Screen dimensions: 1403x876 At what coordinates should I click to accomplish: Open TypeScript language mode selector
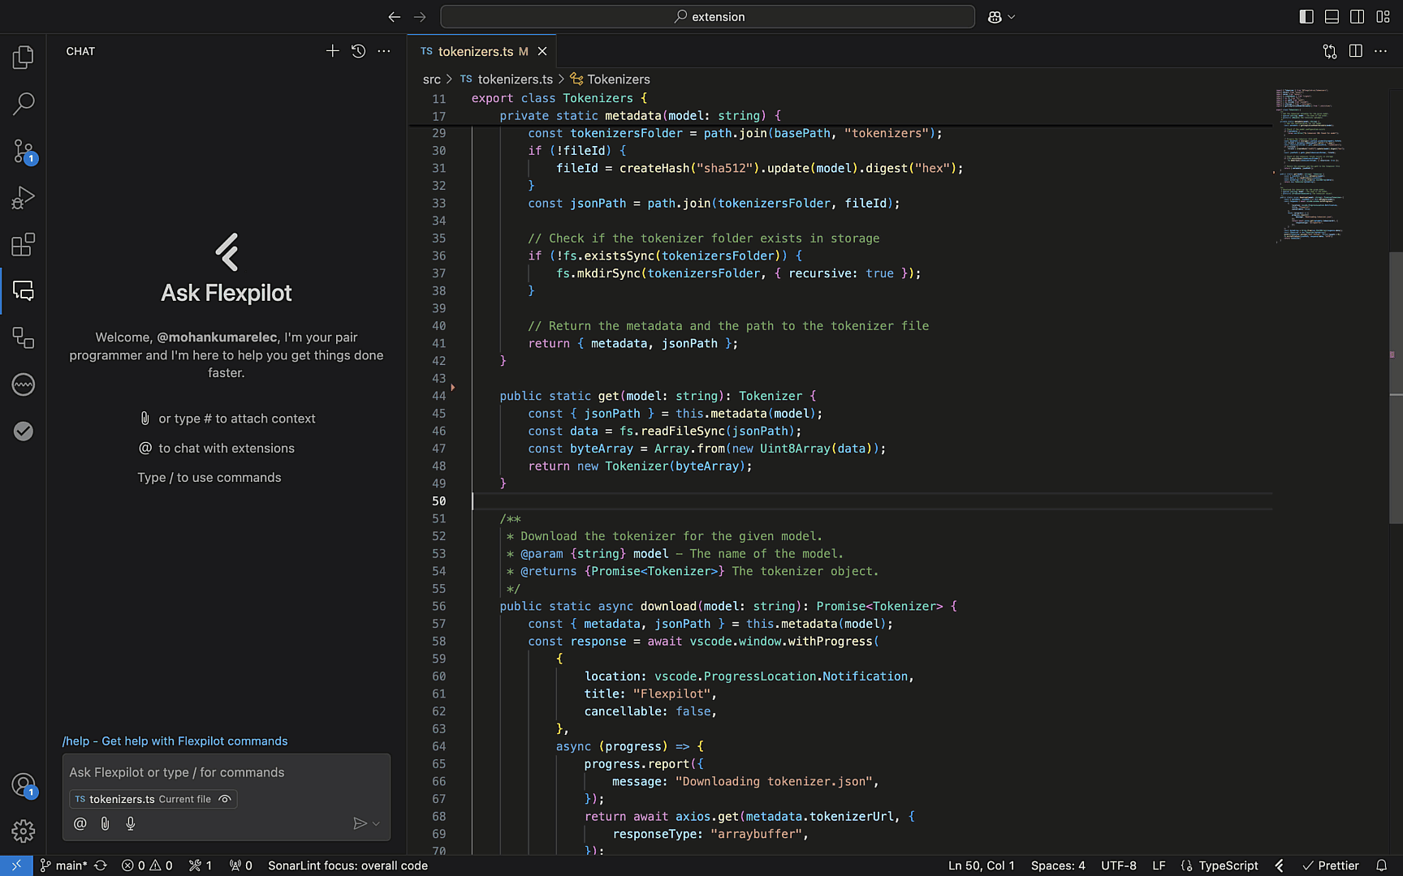tap(1228, 865)
